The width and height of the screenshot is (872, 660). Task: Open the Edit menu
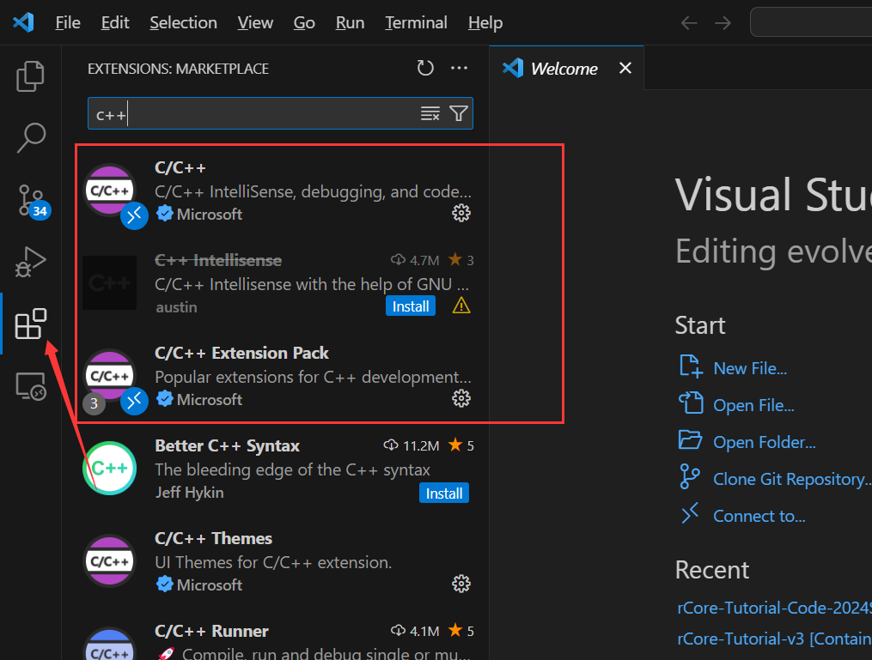click(115, 23)
